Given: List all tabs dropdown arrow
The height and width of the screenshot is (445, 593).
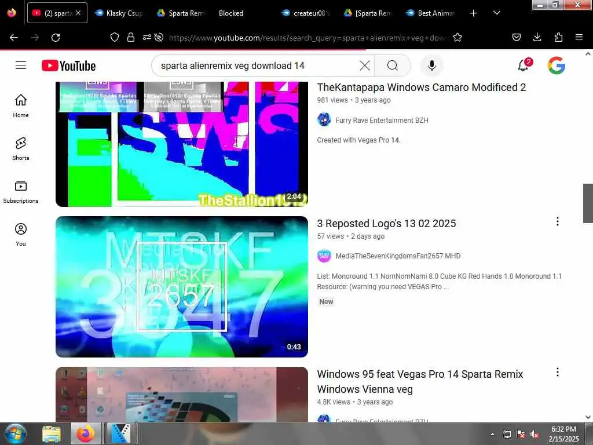Looking at the screenshot, I should [x=497, y=13].
